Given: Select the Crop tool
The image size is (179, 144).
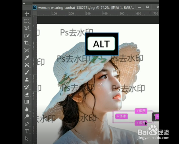Looking at the screenshot, I should coord(27,43).
